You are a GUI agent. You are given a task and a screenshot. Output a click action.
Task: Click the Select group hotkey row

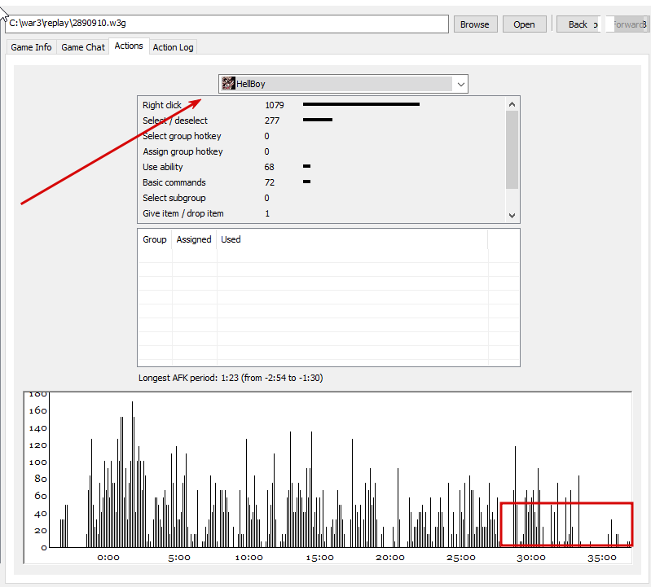(x=322, y=136)
